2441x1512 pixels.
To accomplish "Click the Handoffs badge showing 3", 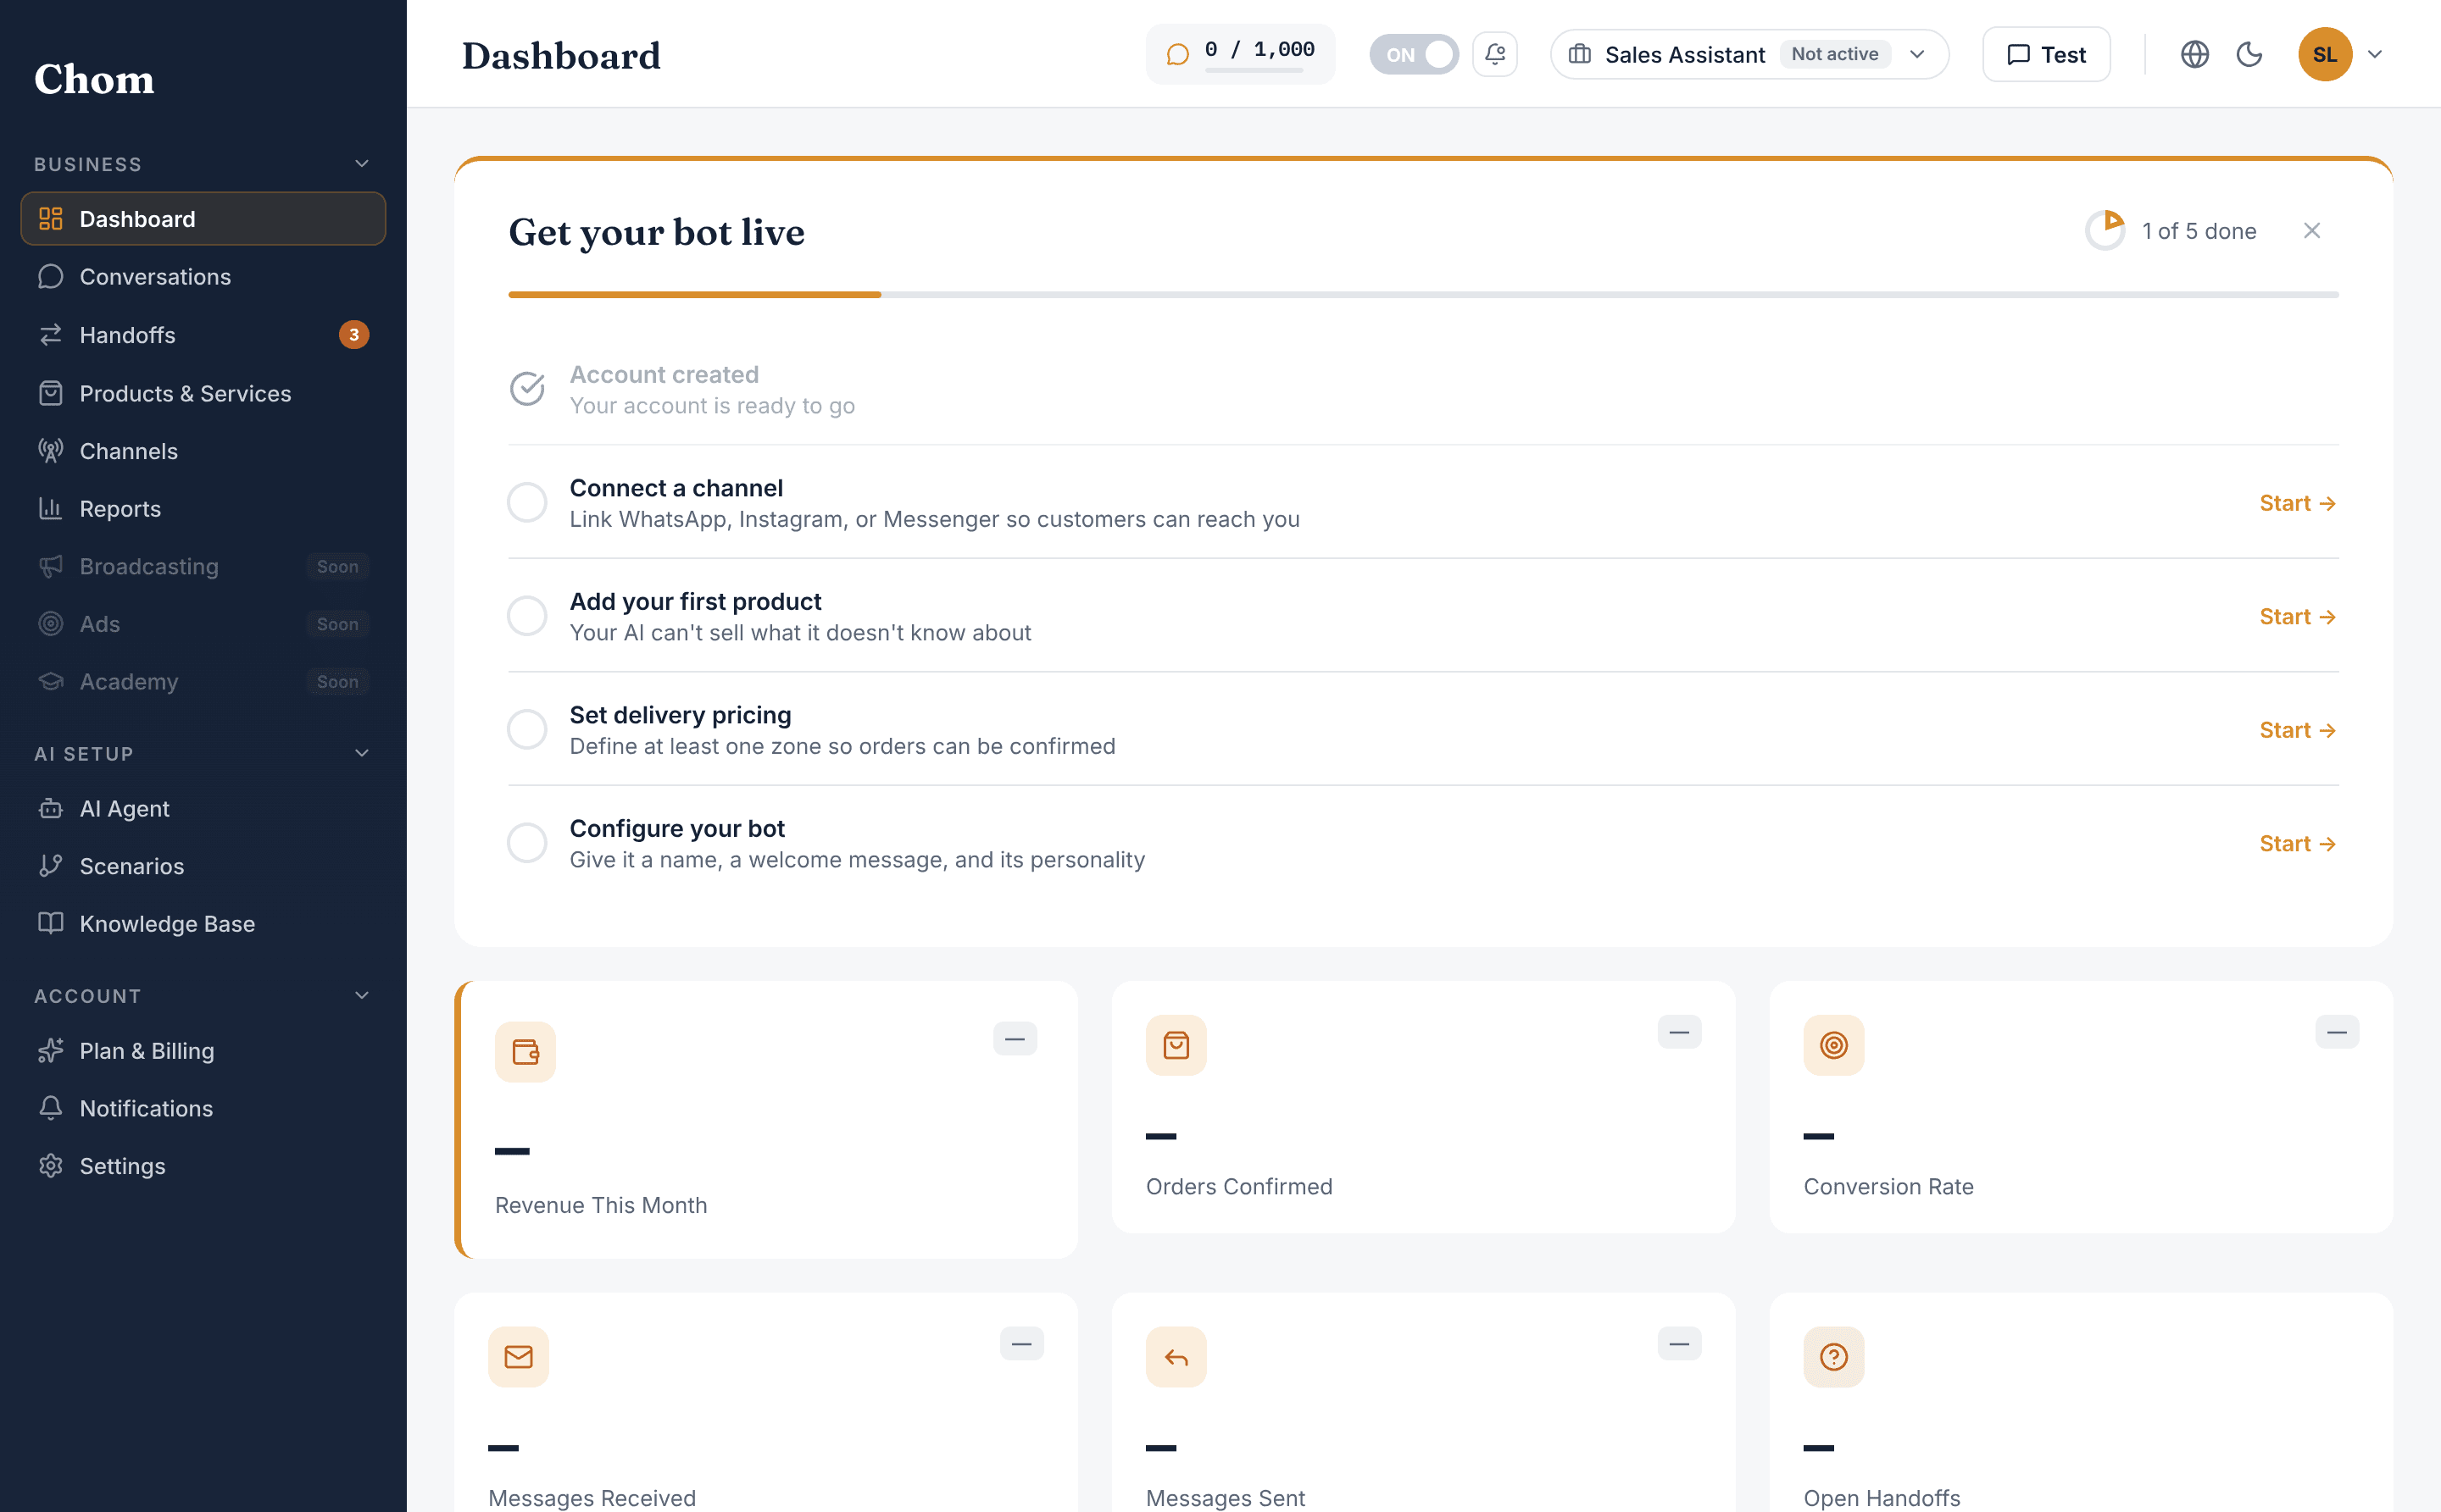I will 353,335.
